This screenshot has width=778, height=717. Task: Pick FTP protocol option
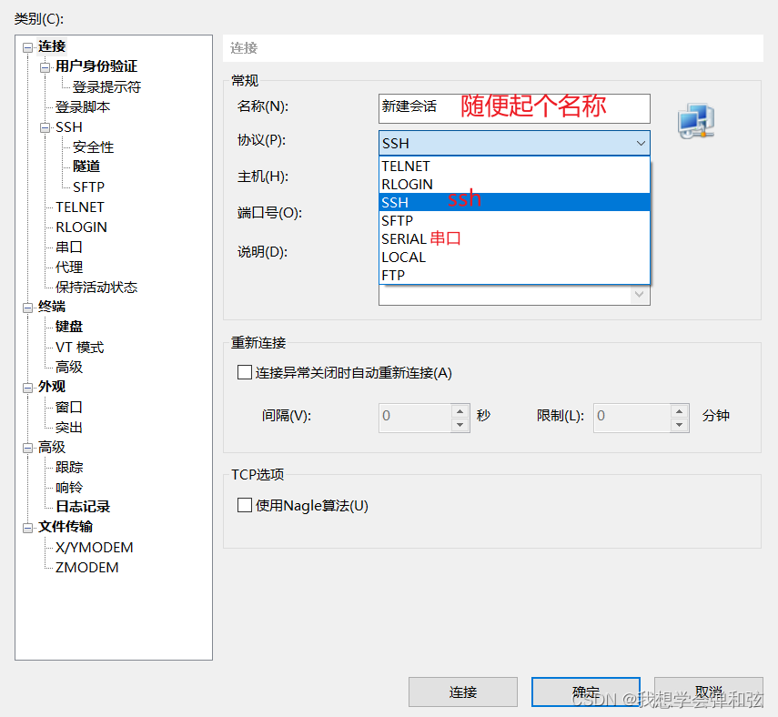coord(514,275)
